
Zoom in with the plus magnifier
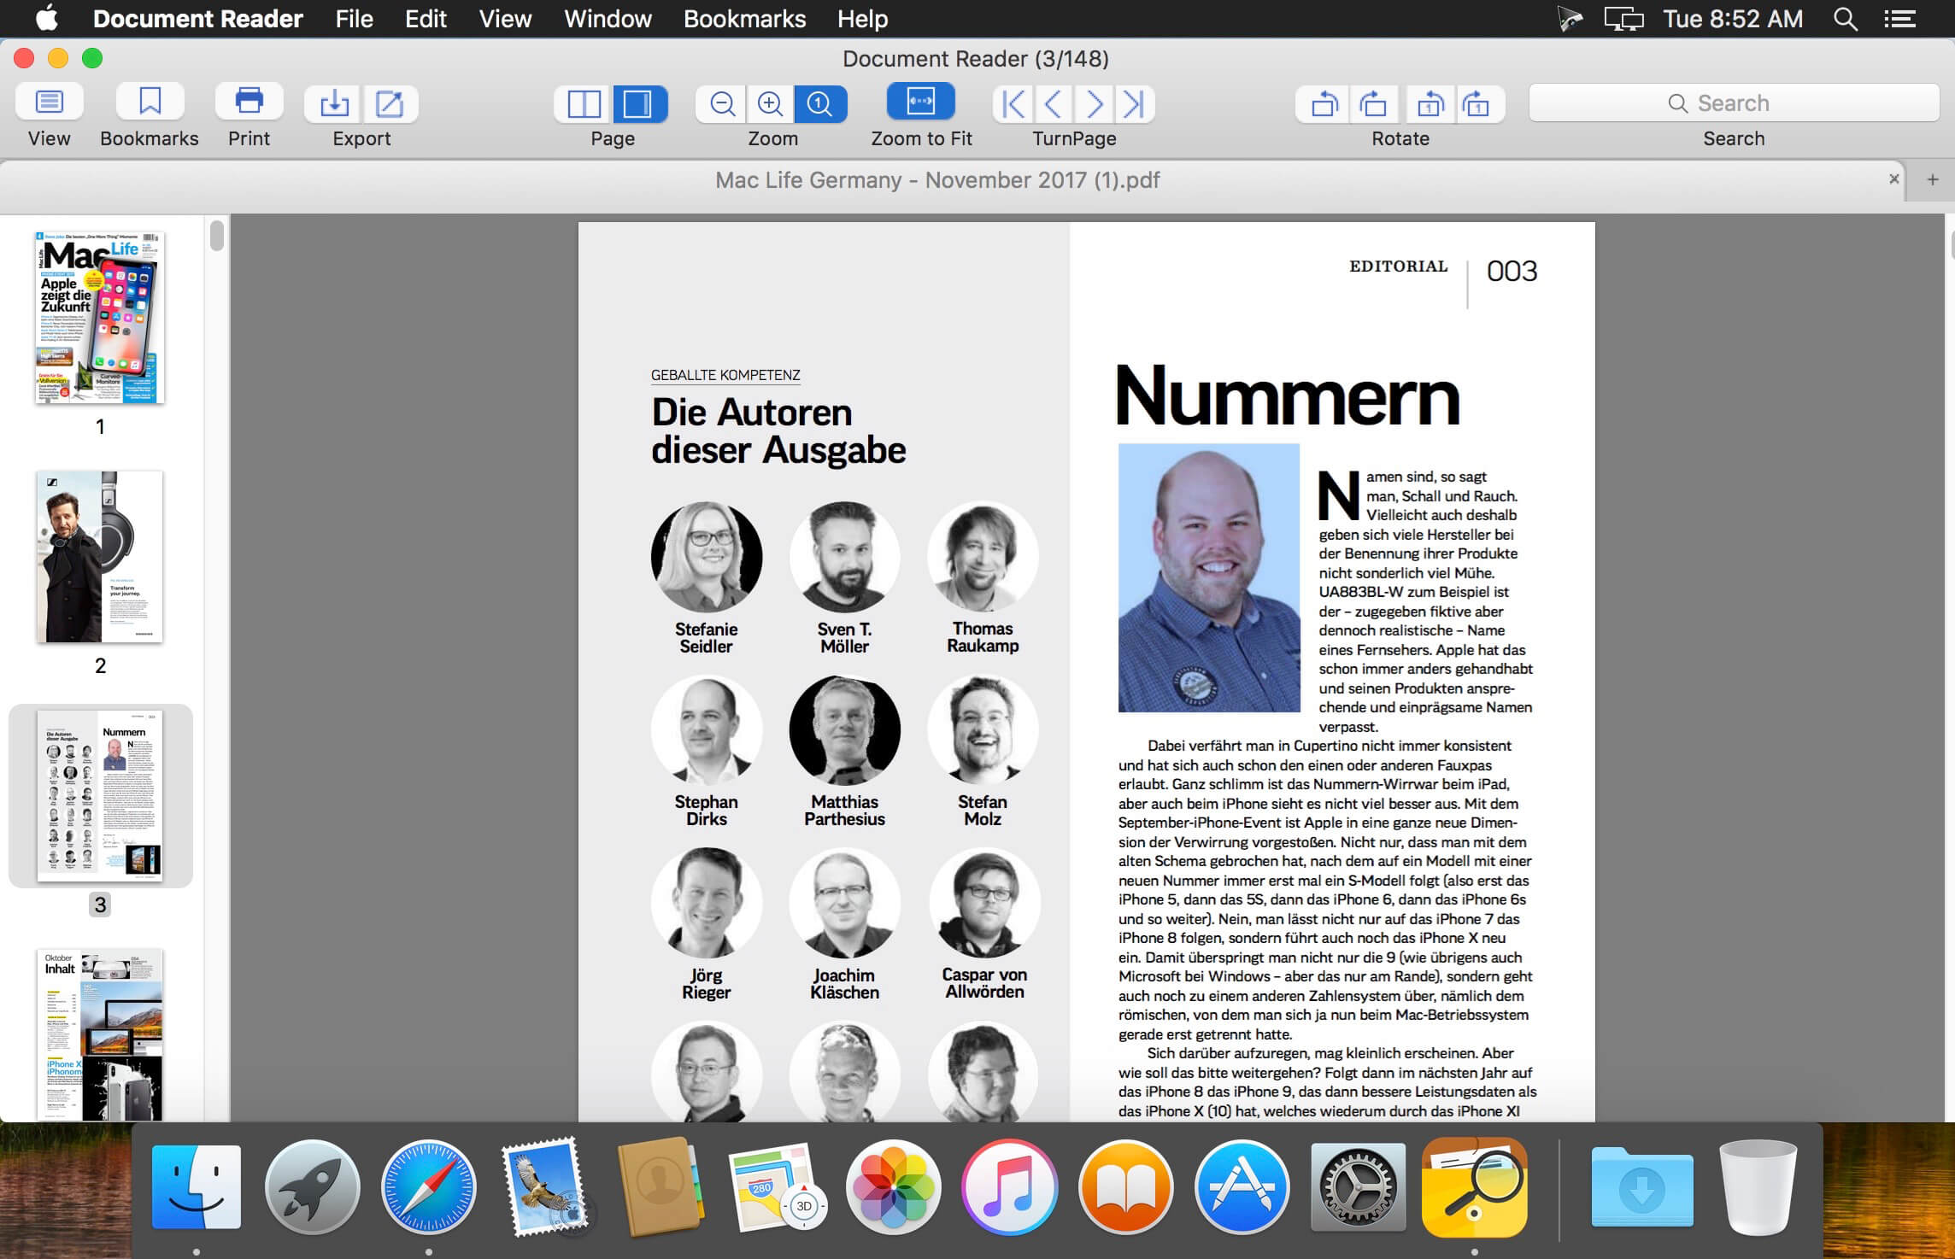tap(771, 104)
